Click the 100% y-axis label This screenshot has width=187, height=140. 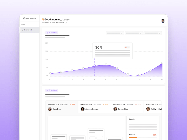pyautogui.click(x=46, y=43)
